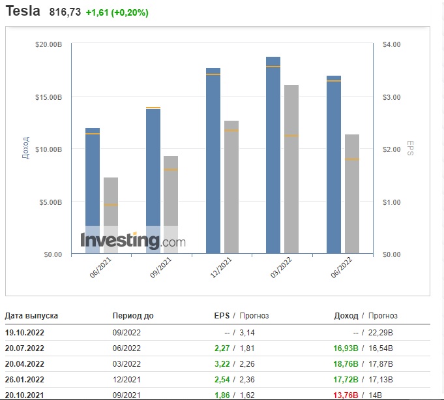Click revenue forecast 22,29B
The width and height of the screenshot is (444, 400).
(x=381, y=333)
